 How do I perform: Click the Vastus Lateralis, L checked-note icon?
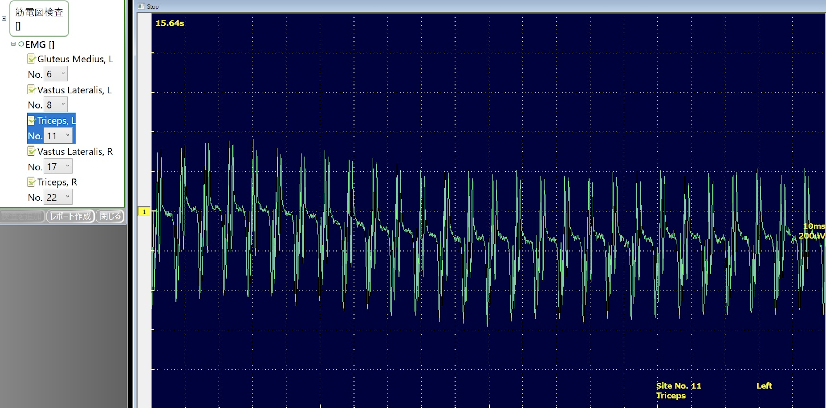click(31, 90)
